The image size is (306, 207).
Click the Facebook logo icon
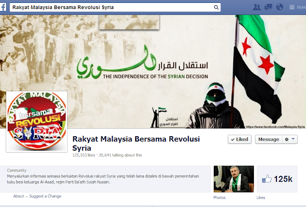(x=3, y=7)
